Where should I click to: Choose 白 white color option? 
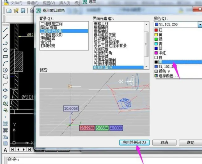178,58
